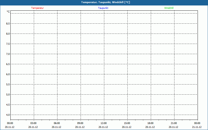Click the 03:00 time axis label
Viewport: 208px width, 130px height.
tap(33, 123)
